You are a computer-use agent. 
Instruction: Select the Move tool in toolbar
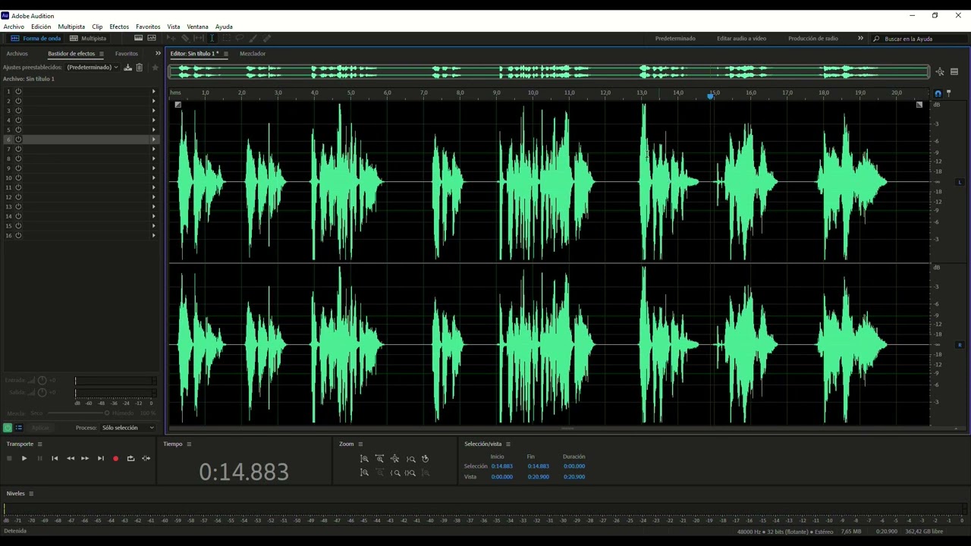171,38
